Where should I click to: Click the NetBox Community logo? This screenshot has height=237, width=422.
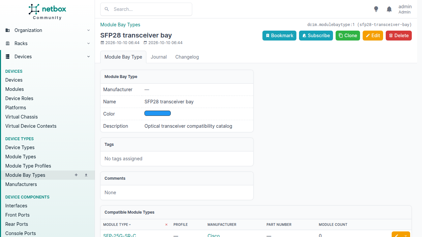click(x=47, y=12)
